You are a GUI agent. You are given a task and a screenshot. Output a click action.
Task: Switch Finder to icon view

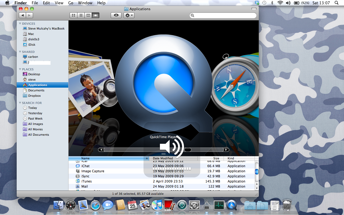[x=74, y=15]
